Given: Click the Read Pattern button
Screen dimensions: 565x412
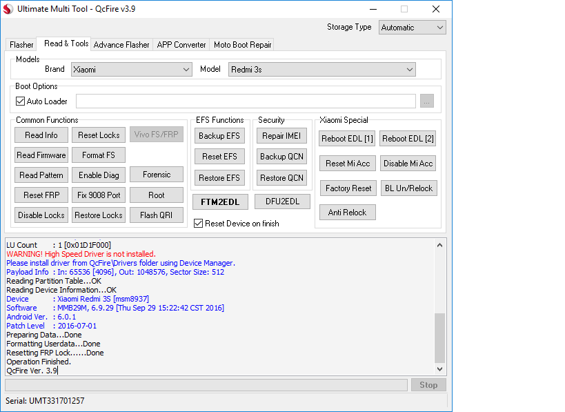Looking at the screenshot, I should click(x=41, y=175).
